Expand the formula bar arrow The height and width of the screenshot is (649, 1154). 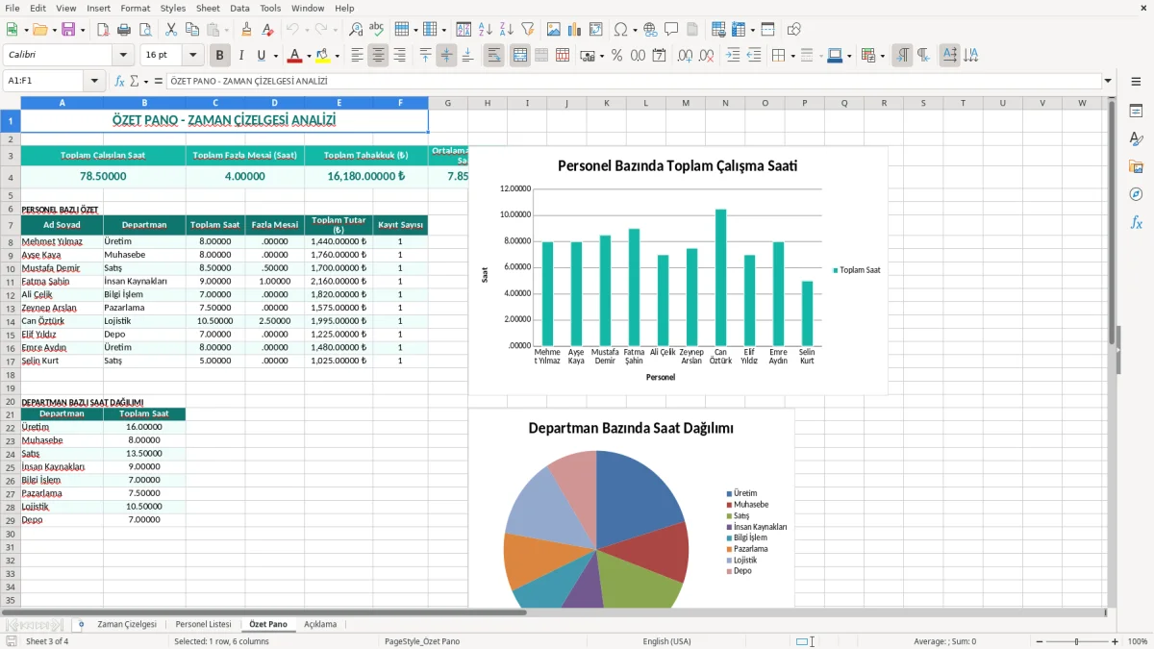[1108, 82]
